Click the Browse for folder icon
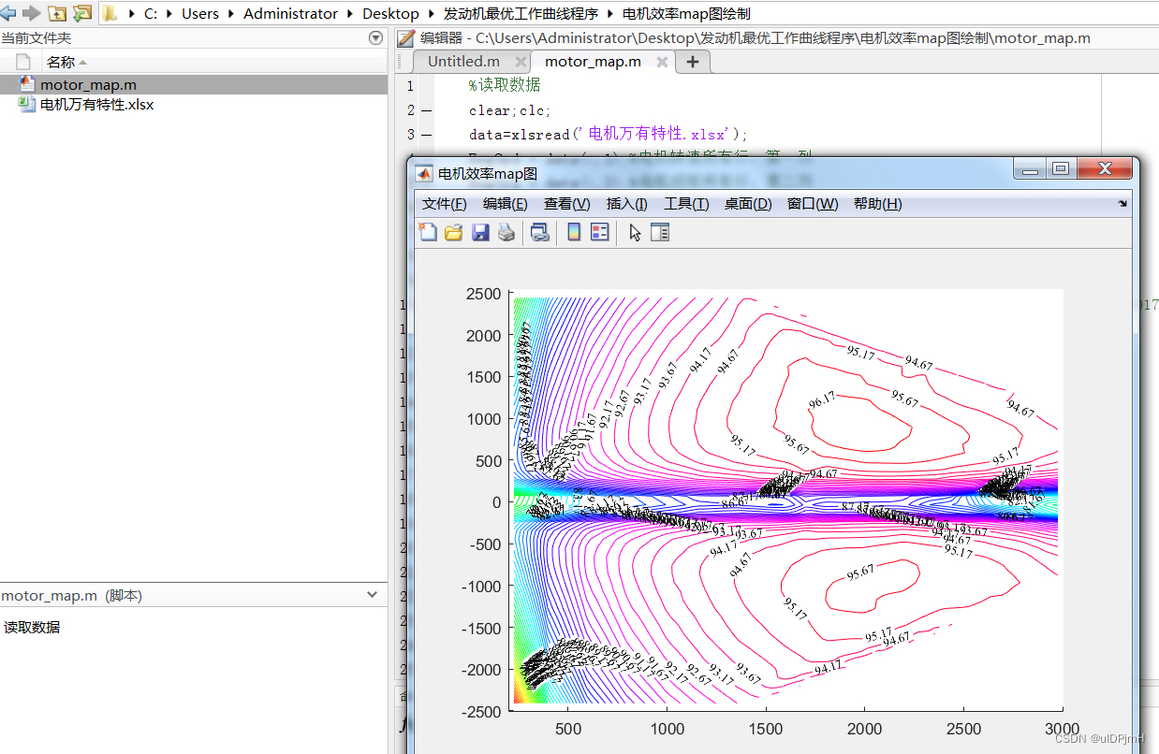The height and width of the screenshot is (754, 1159). click(82, 13)
